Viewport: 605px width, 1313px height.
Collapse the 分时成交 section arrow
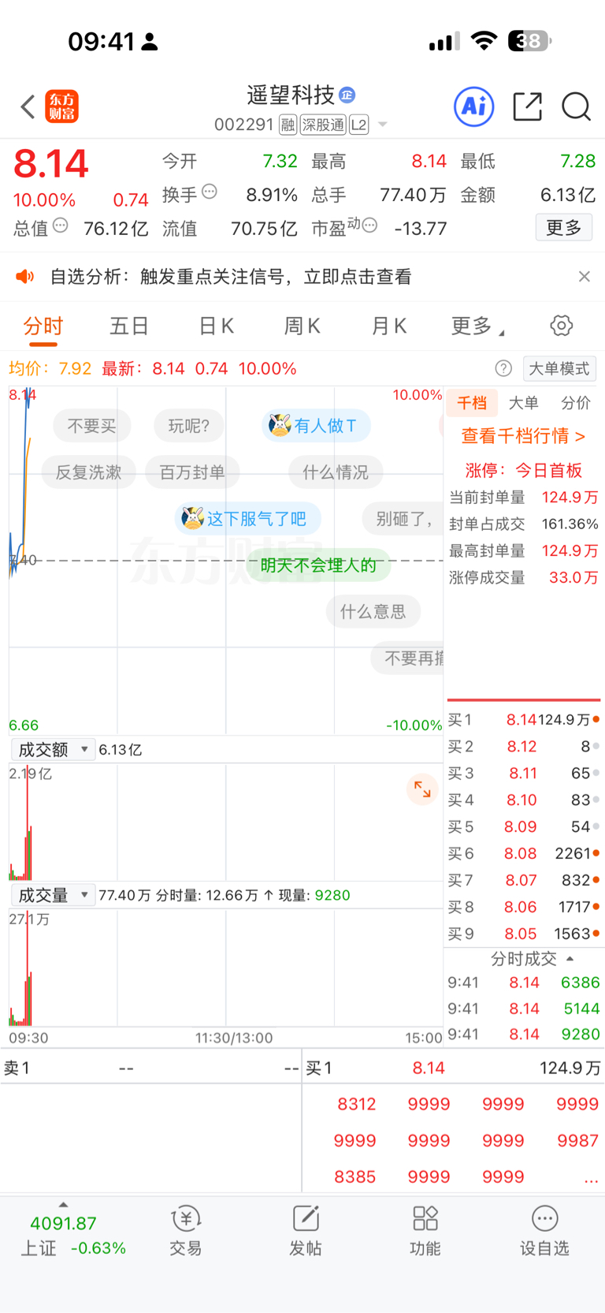click(x=570, y=959)
